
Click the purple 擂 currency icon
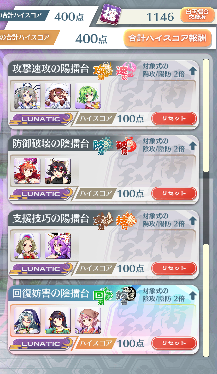(x=110, y=15)
